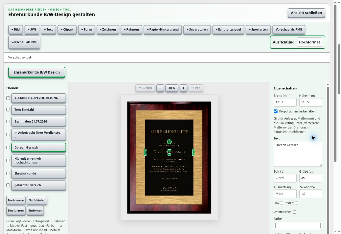Image resolution: width=341 pixels, height=234 pixels.
Task: Tick checkbox for in Anbetracht ihrer Verdienste layer
Action: 8,134
